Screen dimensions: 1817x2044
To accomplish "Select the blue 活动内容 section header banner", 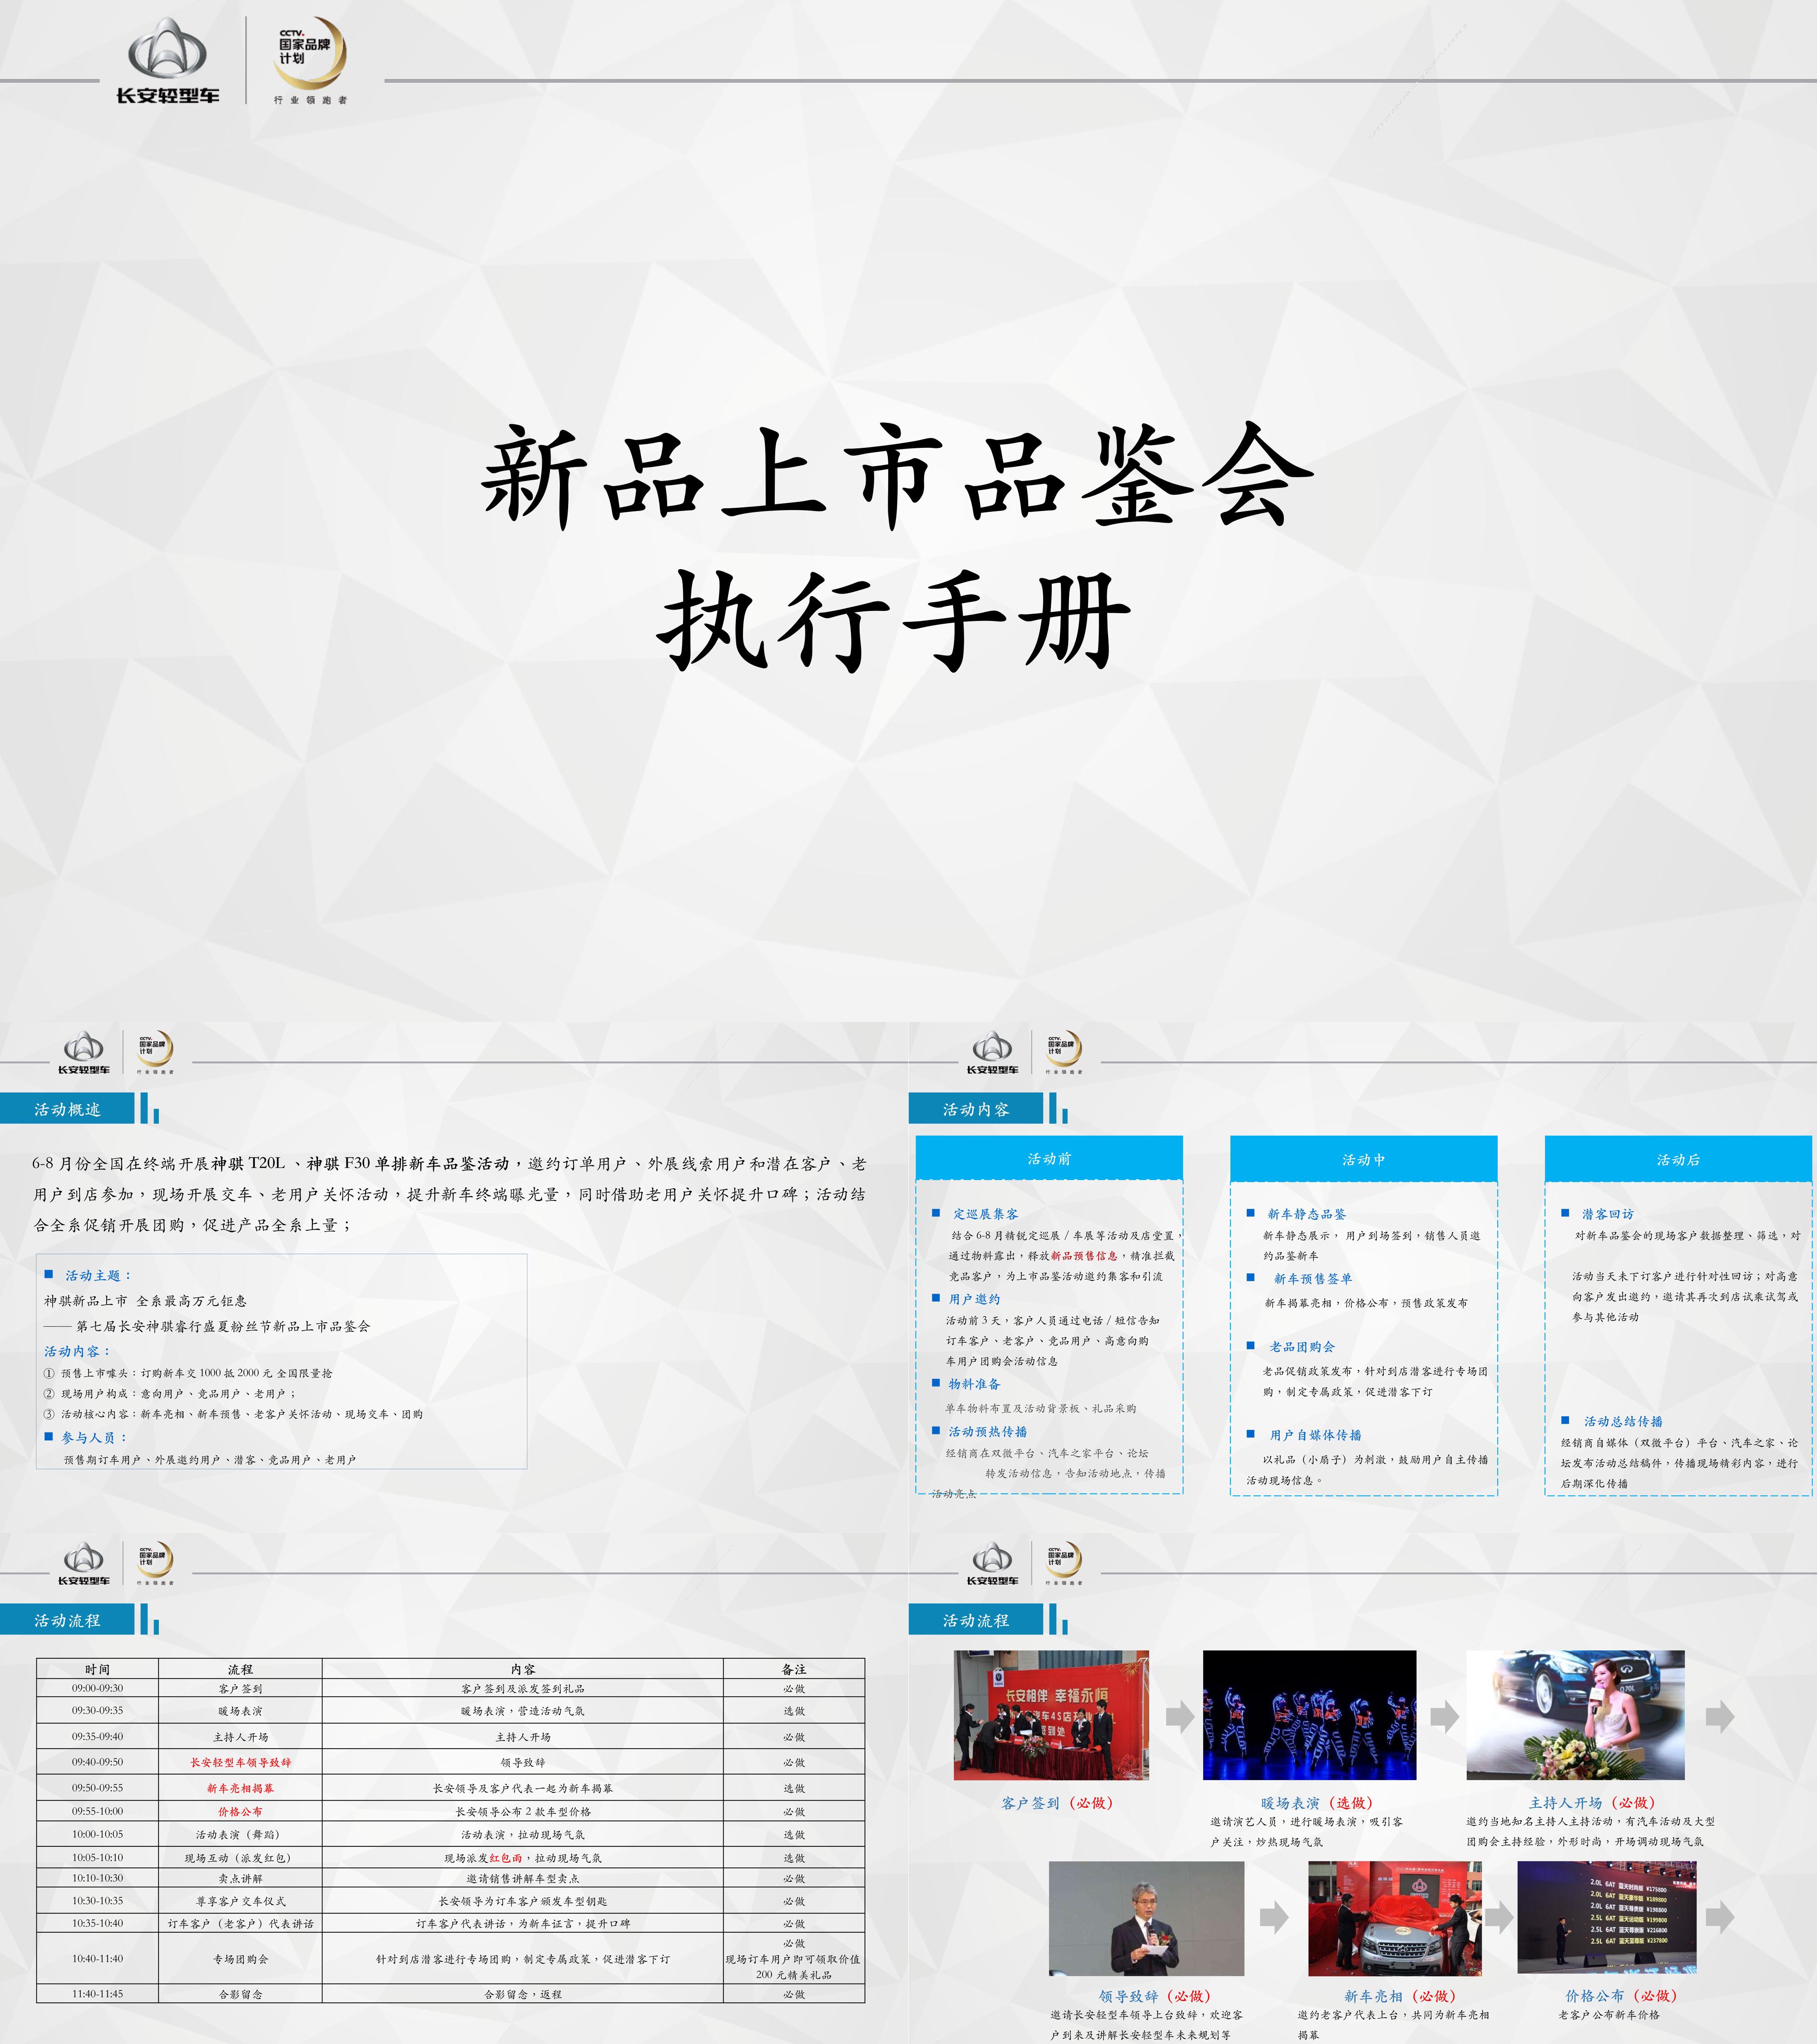I will click(976, 1109).
